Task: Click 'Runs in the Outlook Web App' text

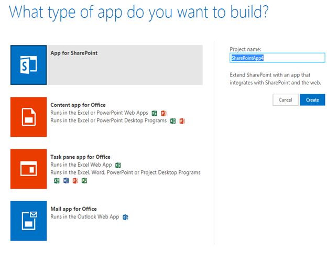Action: pyautogui.click(x=85, y=217)
